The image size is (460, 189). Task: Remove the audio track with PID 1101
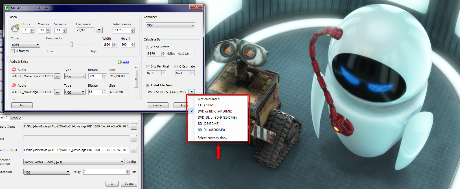click(x=14, y=85)
